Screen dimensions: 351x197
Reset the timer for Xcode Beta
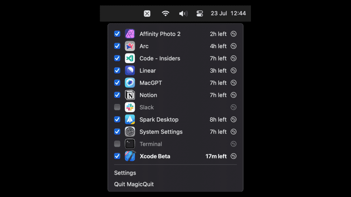point(234,156)
